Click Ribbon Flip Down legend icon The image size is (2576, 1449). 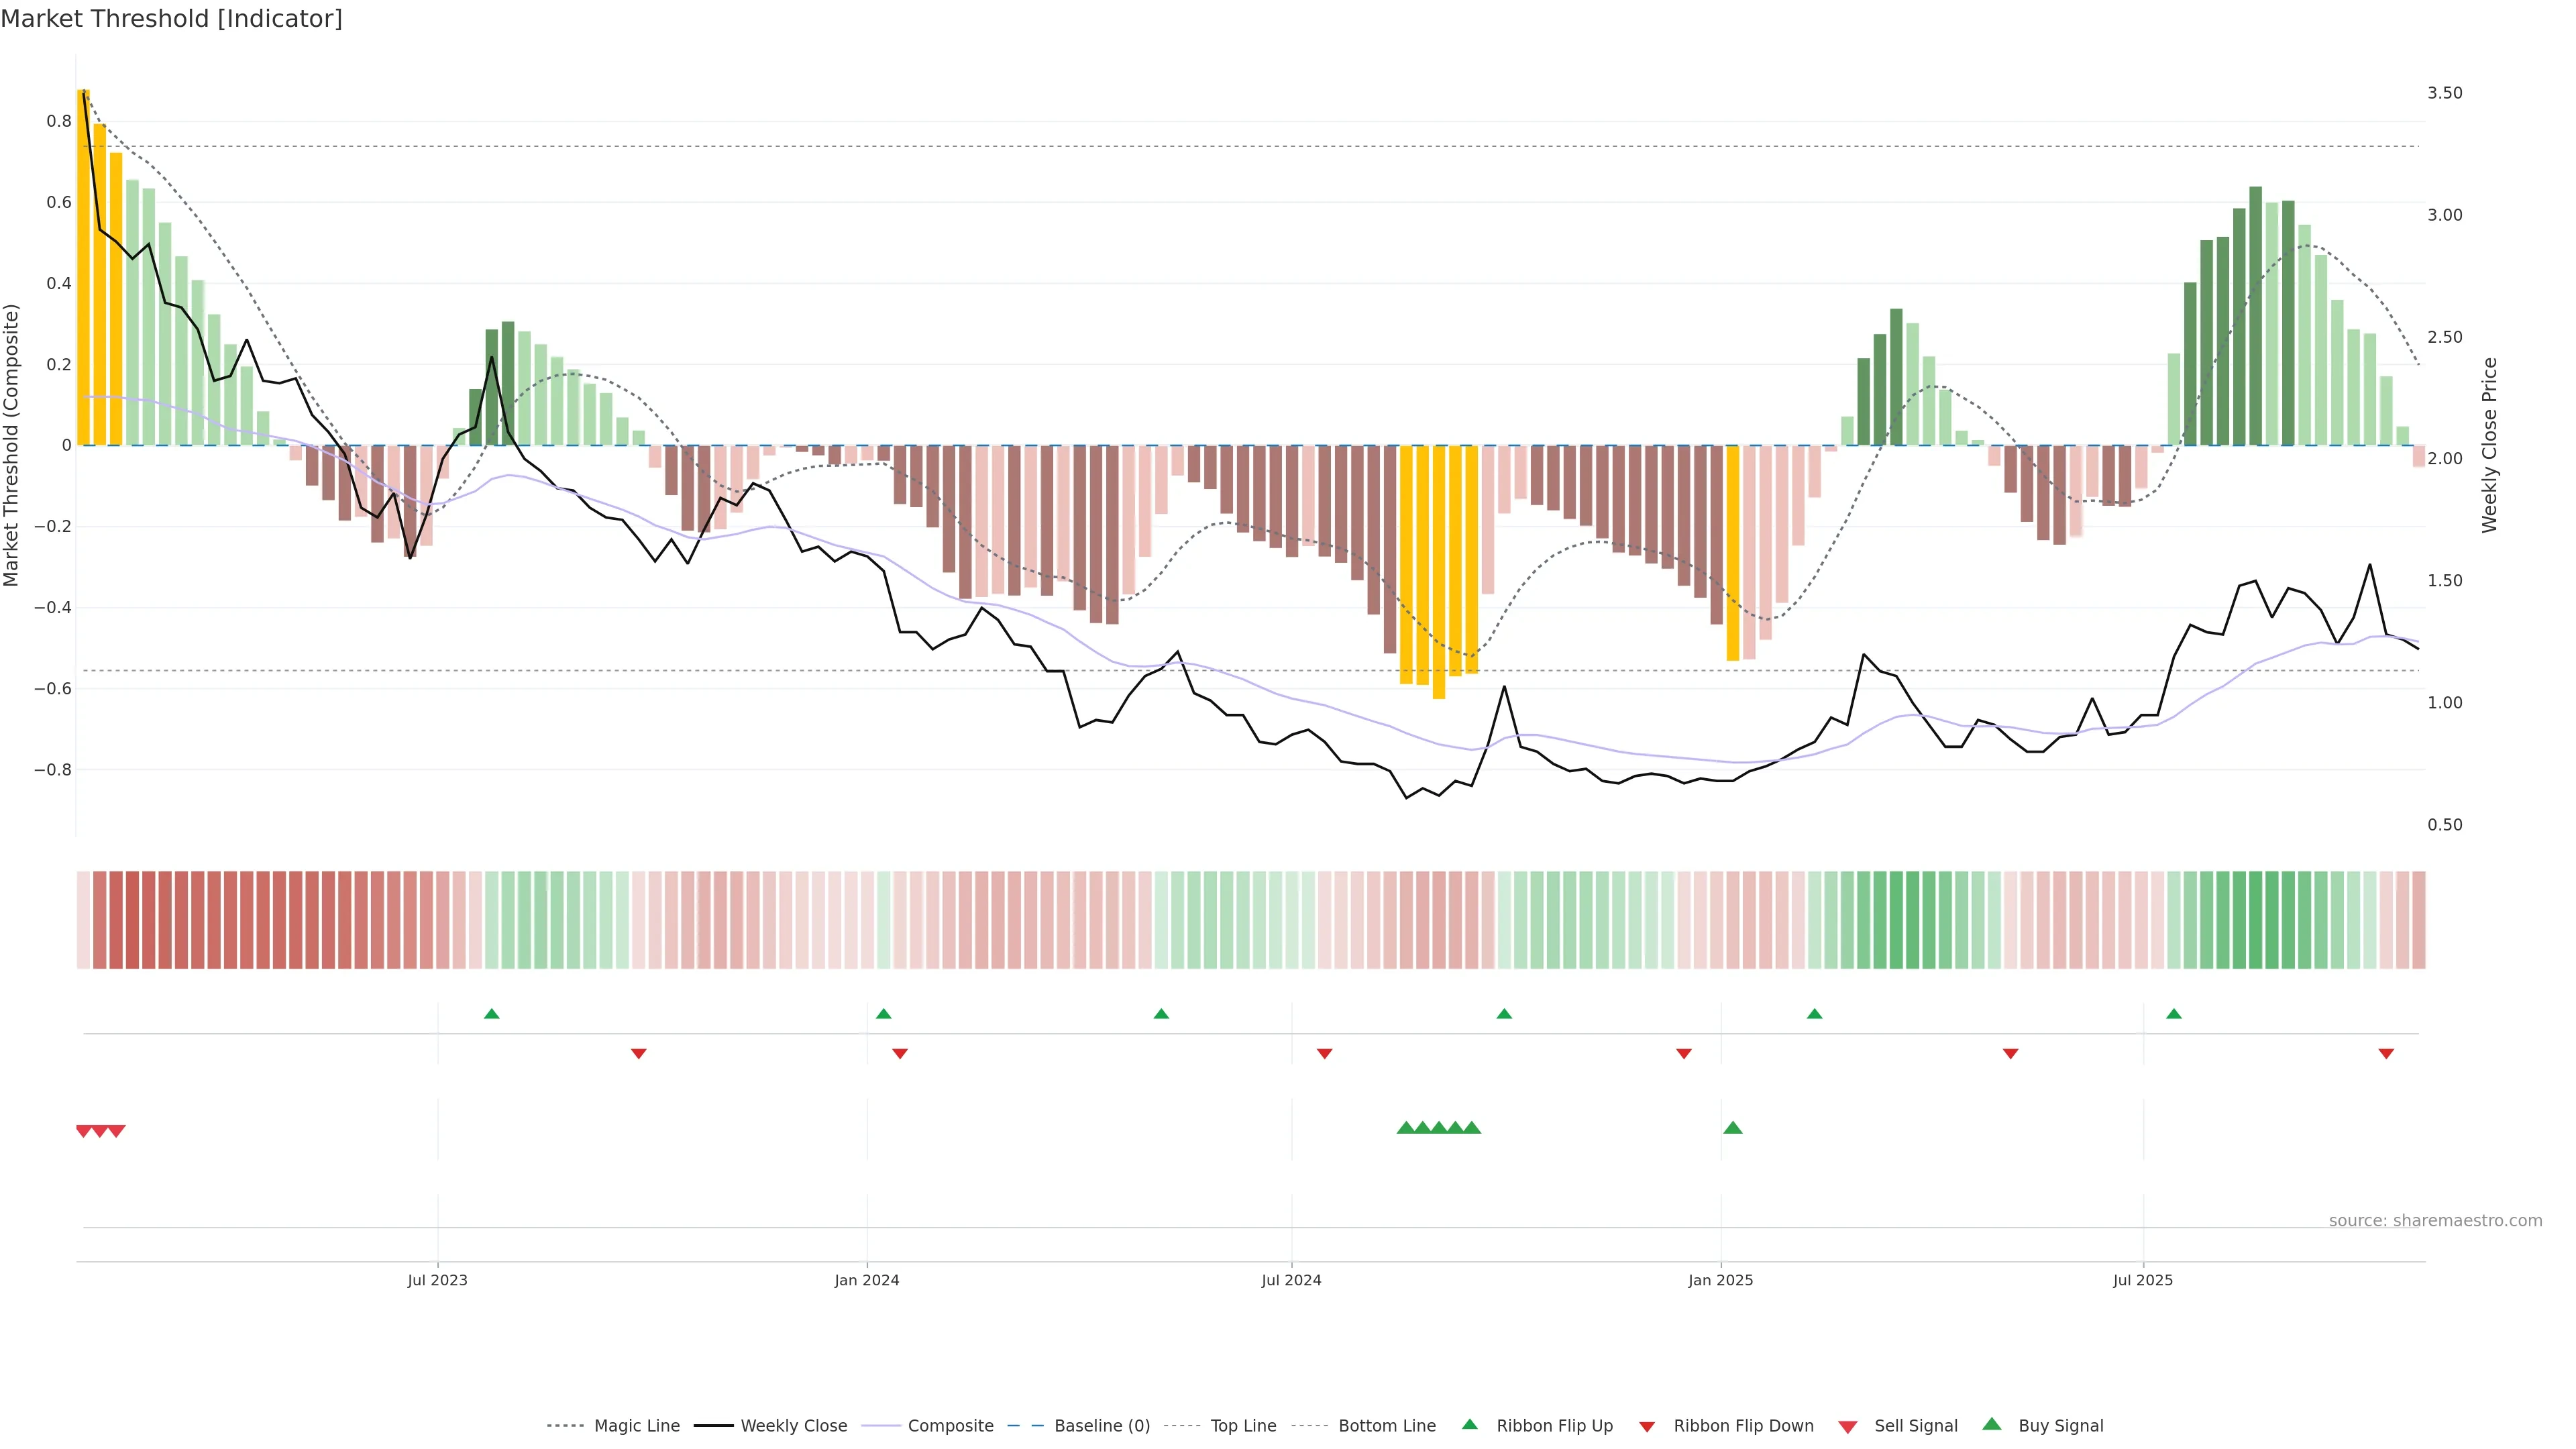pyautogui.click(x=1647, y=1427)
